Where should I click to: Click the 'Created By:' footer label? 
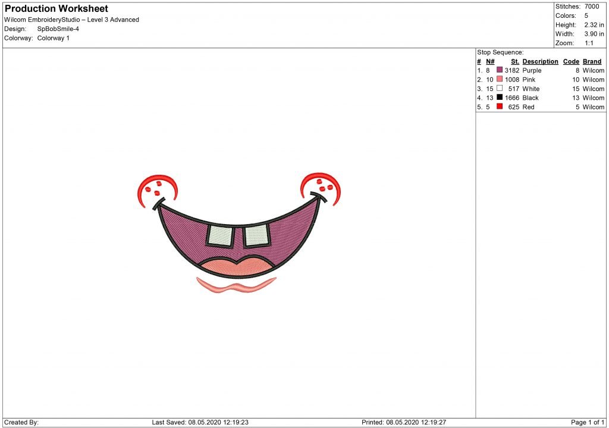[x=21, y=422]
